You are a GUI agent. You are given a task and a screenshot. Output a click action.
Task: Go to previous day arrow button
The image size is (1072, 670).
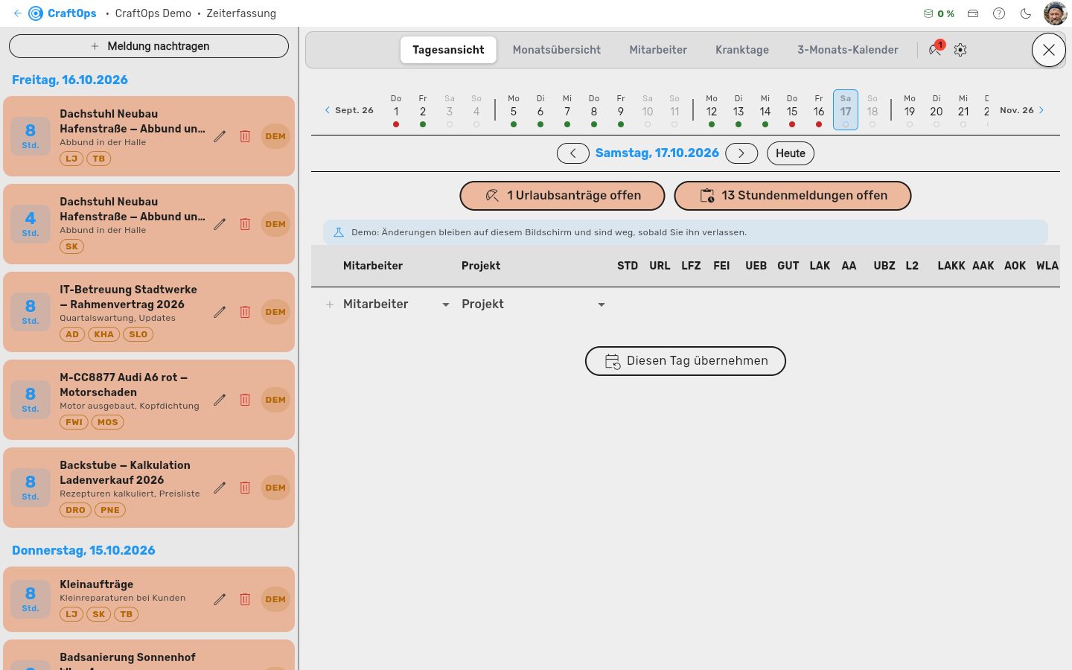[573, 153]
